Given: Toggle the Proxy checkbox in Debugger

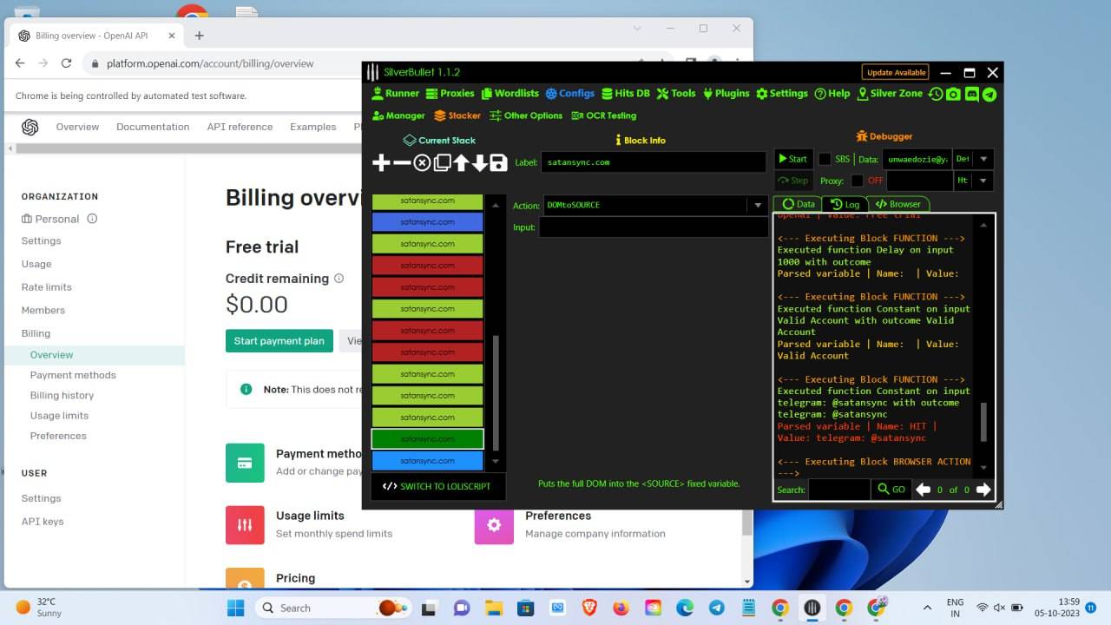Looking at the screenshot, I should pos(857,181).
